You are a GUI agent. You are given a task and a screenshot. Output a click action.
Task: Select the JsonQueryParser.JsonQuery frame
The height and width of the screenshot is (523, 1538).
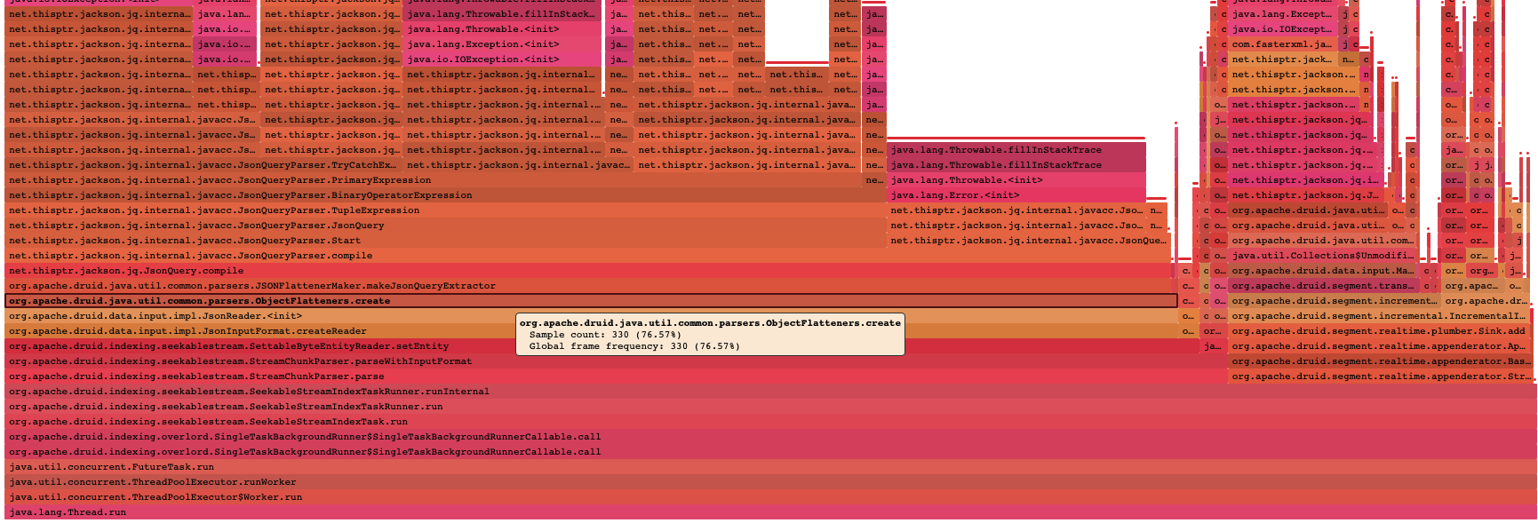[x=445, y=226]
